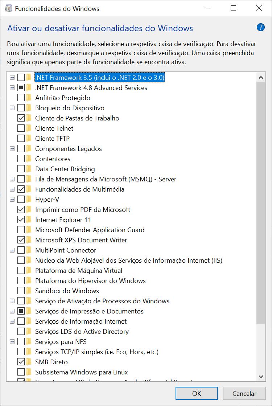Viewport: 272px width, 406px height.
Task: Click the Funcionalidades do Windows title bar icon
Action: [x=8, y=8]
